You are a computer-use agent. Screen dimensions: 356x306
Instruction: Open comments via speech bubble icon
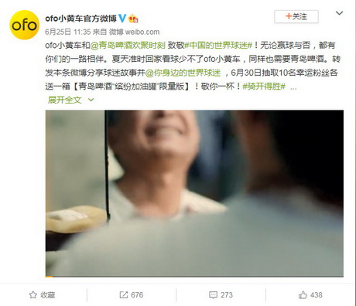213,295
